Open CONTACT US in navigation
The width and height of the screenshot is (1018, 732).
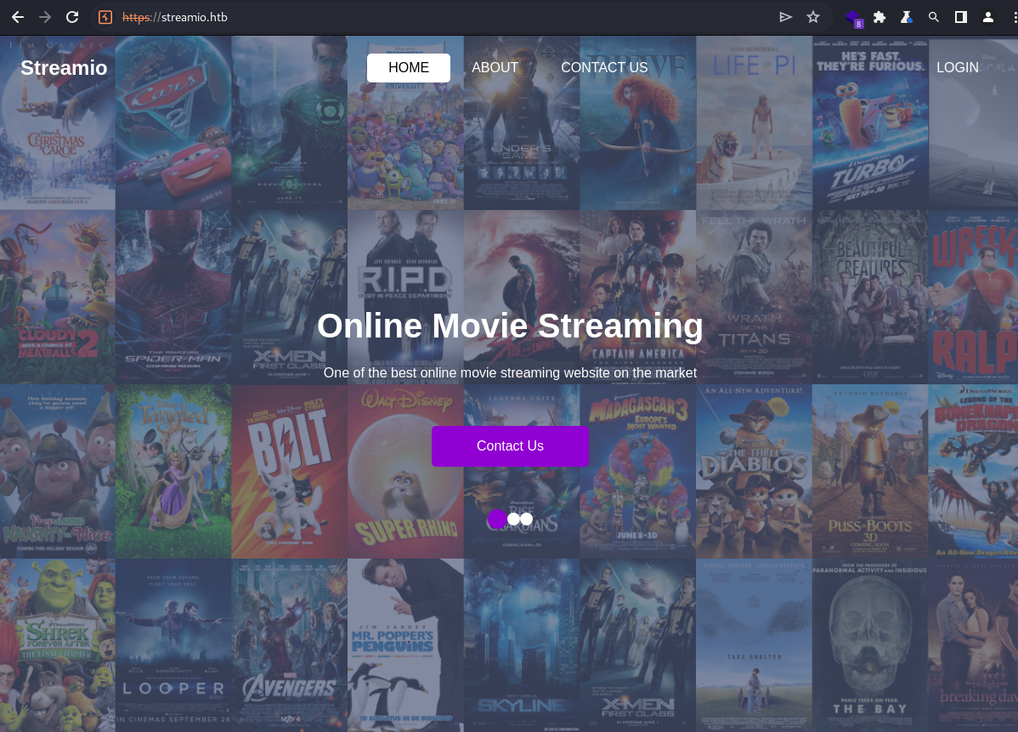coord(604,67)
